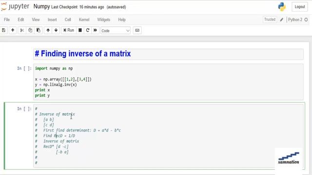312x175 pixels.
Task: Click the Python logo icon
Action: [282, 7]
